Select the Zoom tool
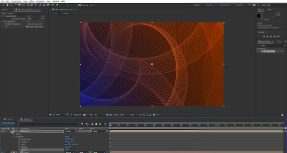Screen dimensions: 287x153 click(11, 5)
